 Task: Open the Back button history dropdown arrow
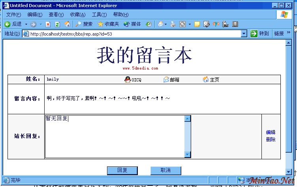click(x=26, y=24)
